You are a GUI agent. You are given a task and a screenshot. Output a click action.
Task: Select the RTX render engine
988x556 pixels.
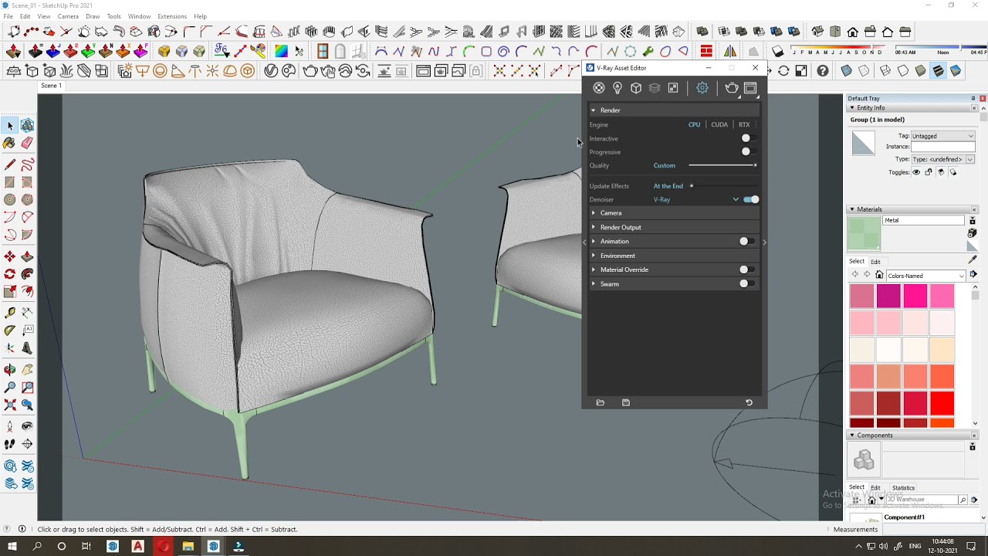click(744, 124)
